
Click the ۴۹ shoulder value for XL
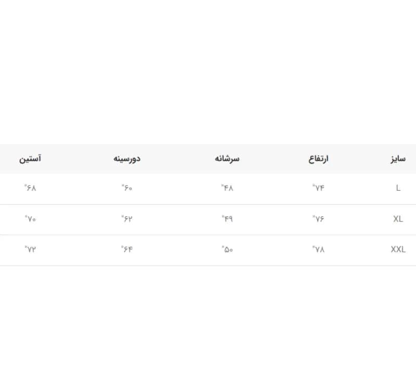227,218
